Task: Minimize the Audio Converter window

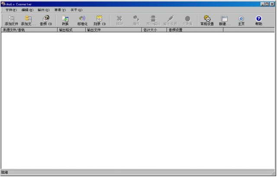Action: [x=263, y=4]
